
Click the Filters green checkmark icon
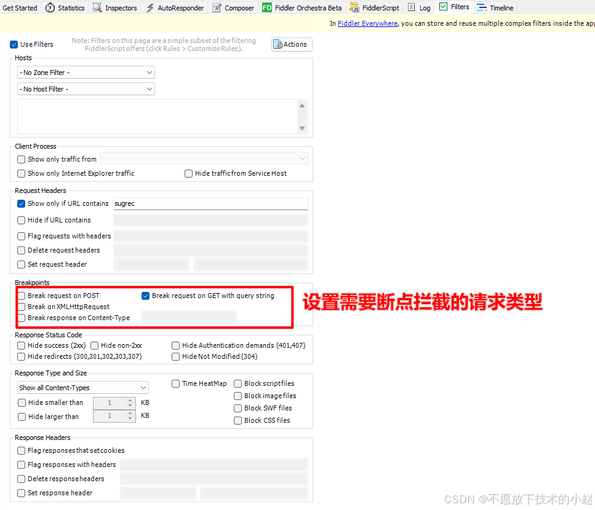443,6
